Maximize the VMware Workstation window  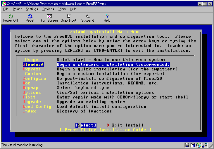[x=205, y=4]
